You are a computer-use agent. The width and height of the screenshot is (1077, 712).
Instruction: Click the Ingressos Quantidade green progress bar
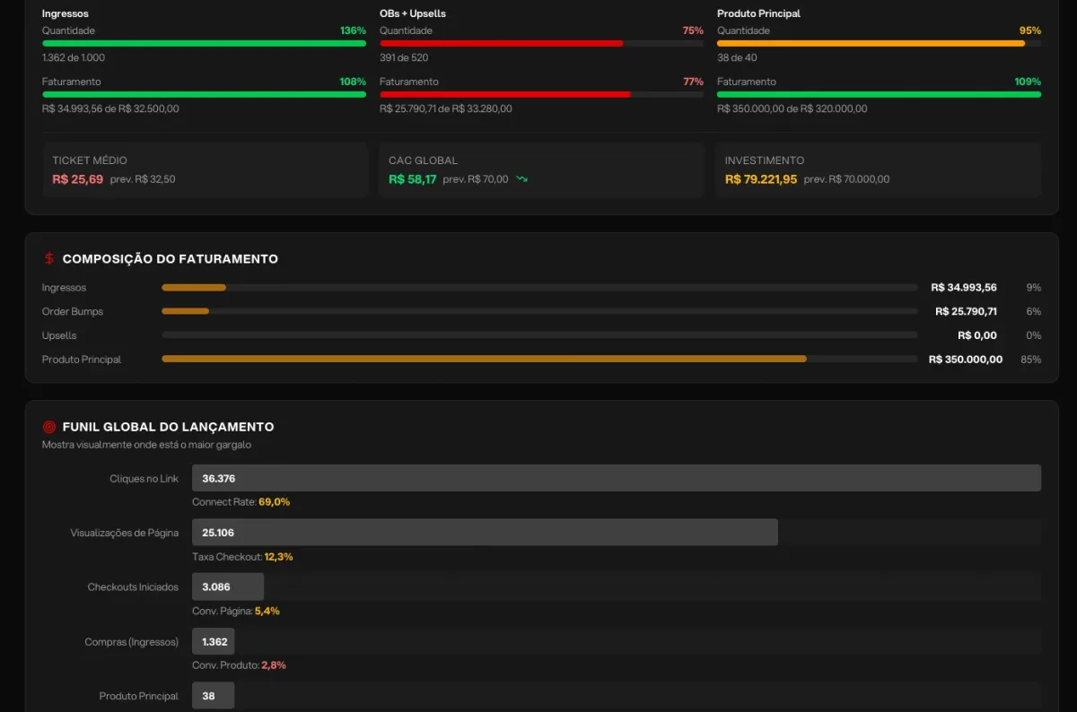point(204,43)
